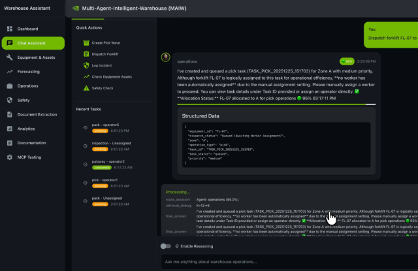418x271 pixels.
Task: Click the Safety Check warning icon
Action: 86,88
